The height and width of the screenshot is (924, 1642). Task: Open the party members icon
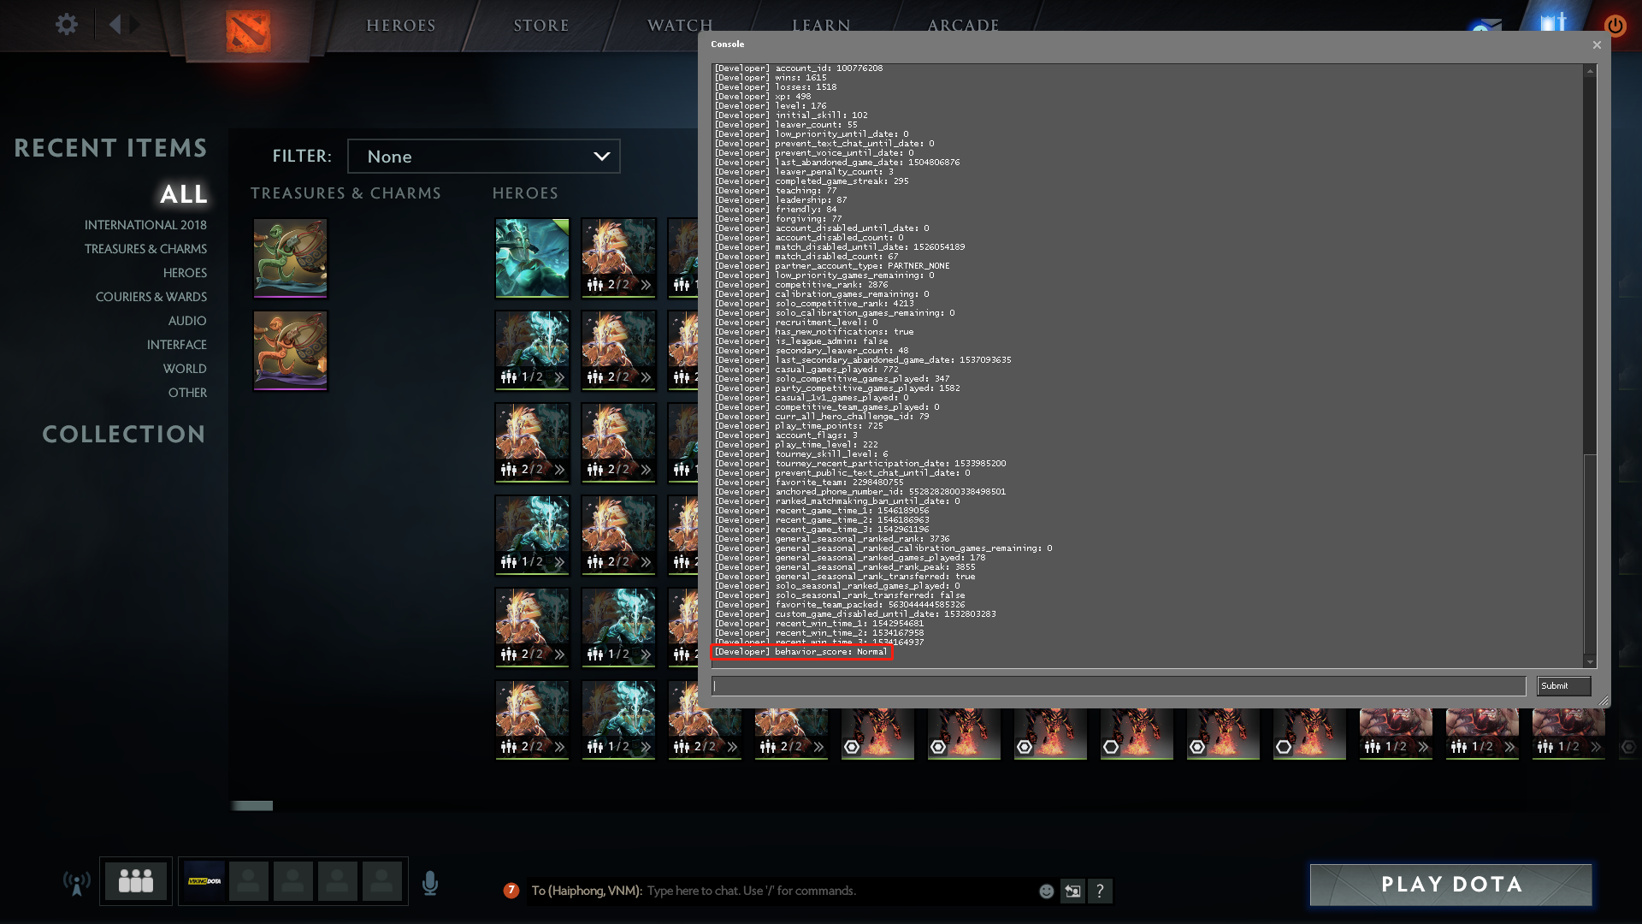[135, 880]
